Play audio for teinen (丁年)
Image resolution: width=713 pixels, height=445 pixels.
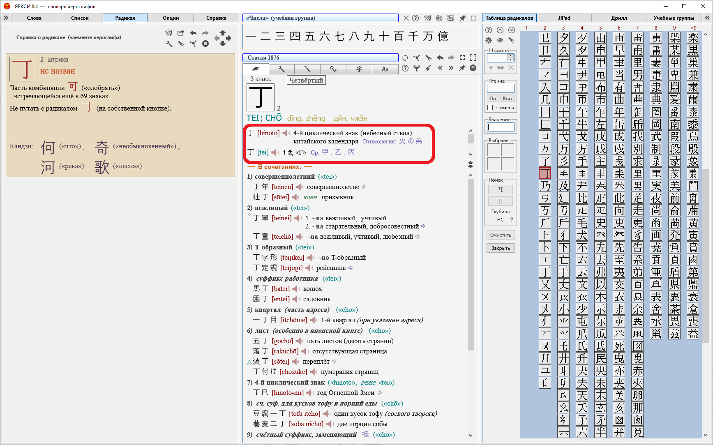[300, 187]
